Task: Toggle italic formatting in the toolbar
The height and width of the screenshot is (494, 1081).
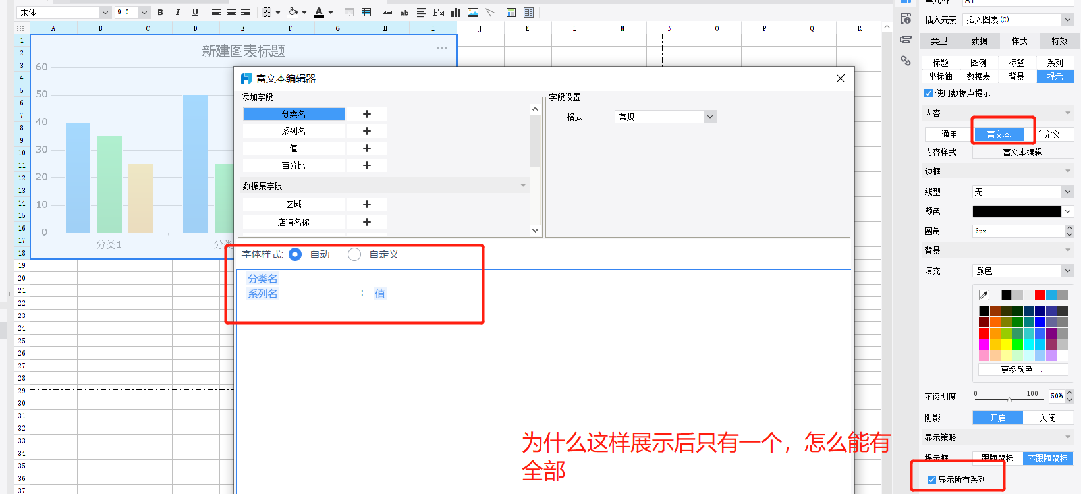Action: coord(178,13)
